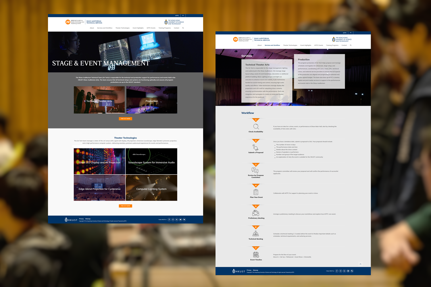Click the Event Timeline calendar icon
The image size is (431, 287).
(256, 255)
